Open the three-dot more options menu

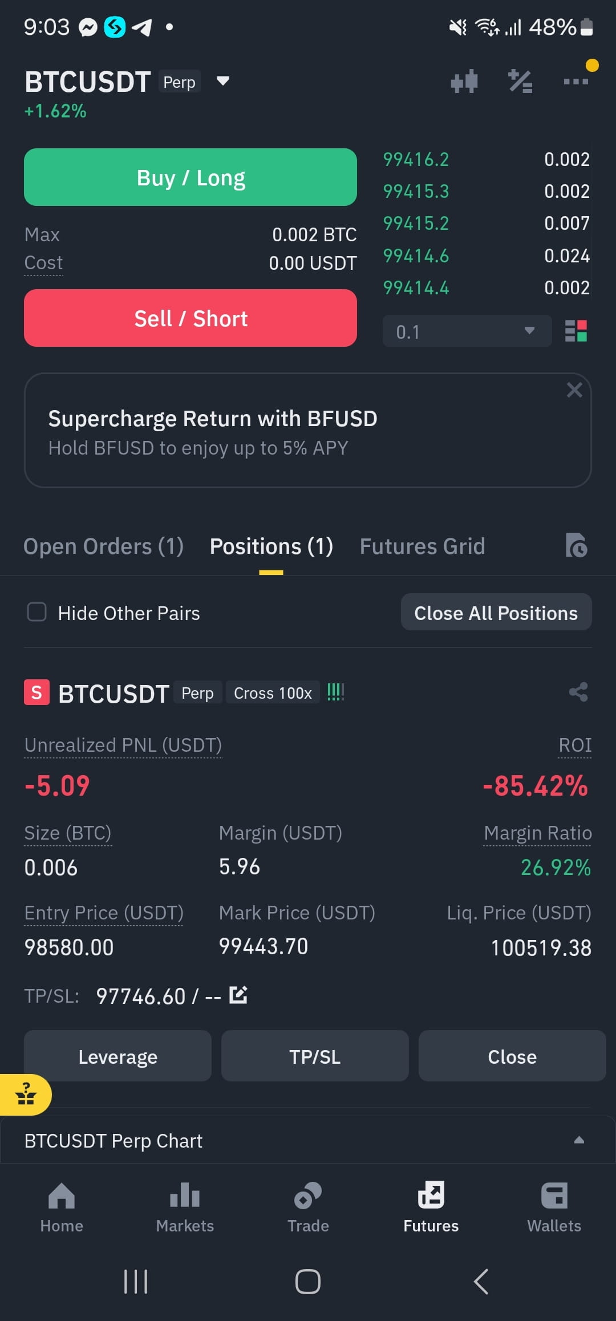point(576,82)
